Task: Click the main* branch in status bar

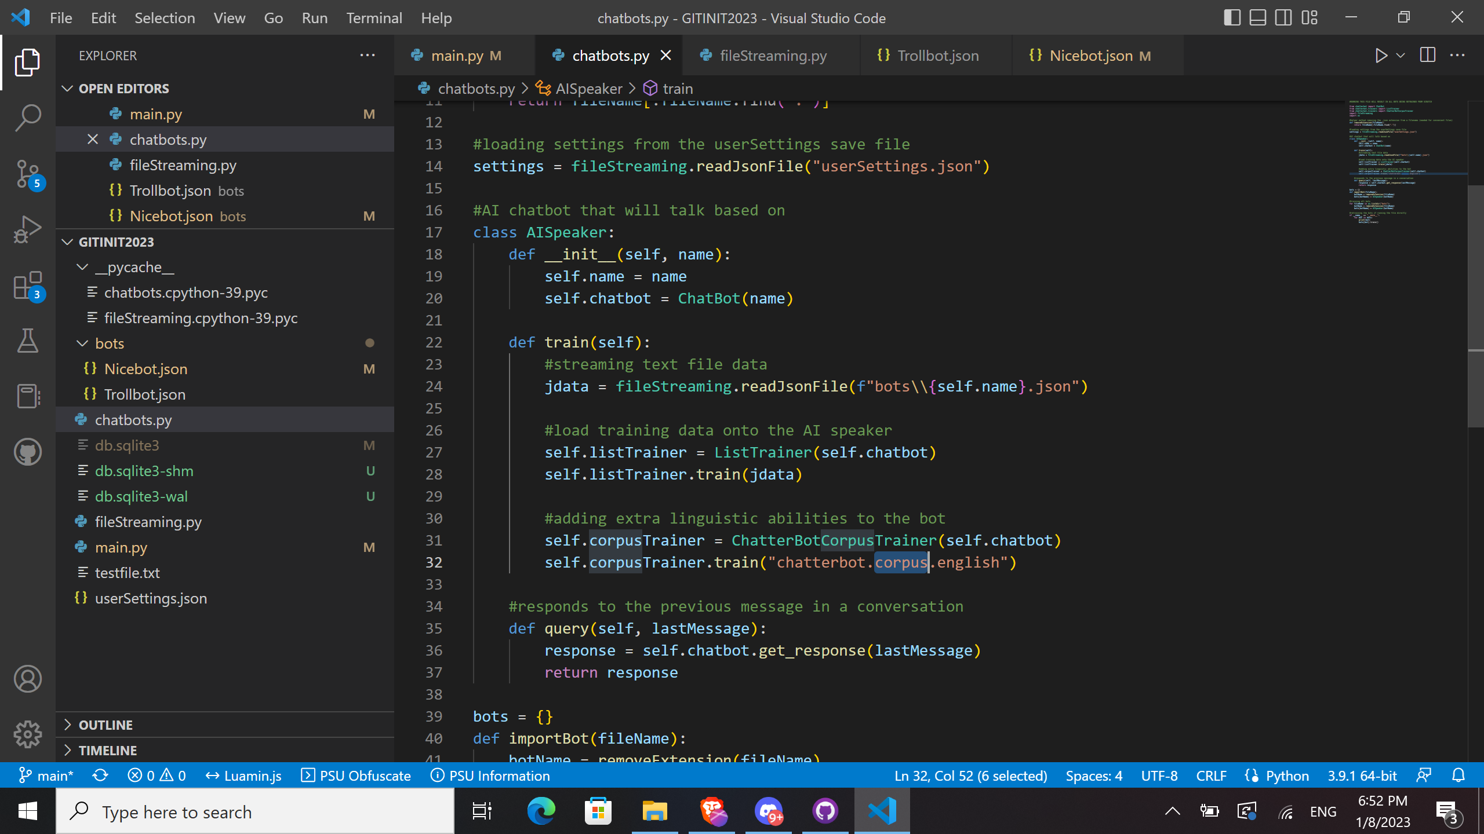Action: pos(46,776)
